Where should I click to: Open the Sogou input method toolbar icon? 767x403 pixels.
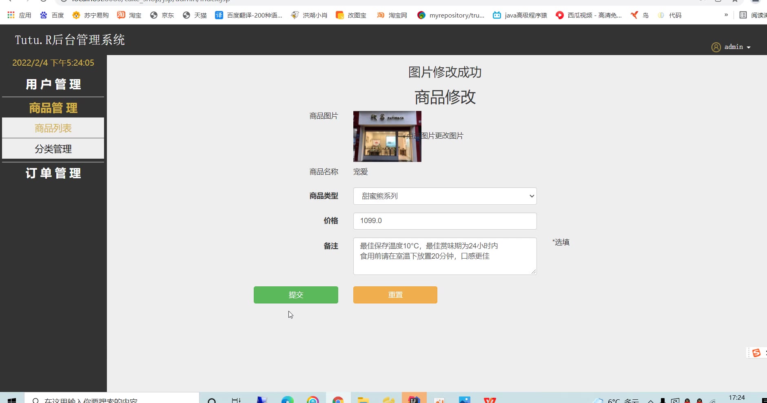(x=756, y=353)
